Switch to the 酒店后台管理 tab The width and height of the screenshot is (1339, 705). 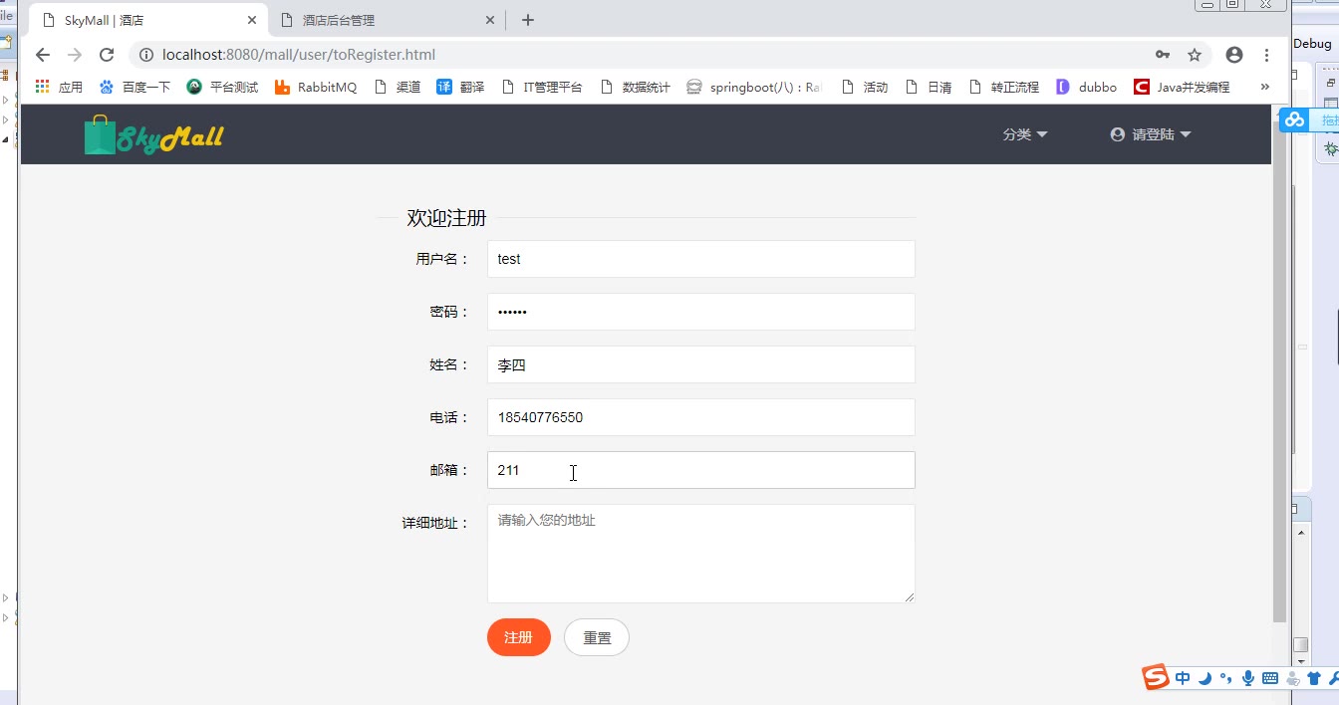click(x=387, y=20)
